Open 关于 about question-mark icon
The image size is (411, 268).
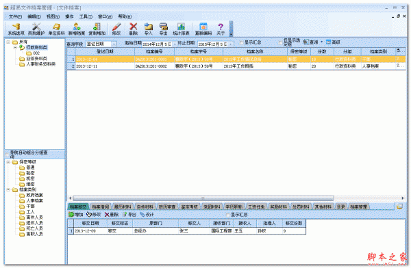pyautogui.click(x=221, y=29)
